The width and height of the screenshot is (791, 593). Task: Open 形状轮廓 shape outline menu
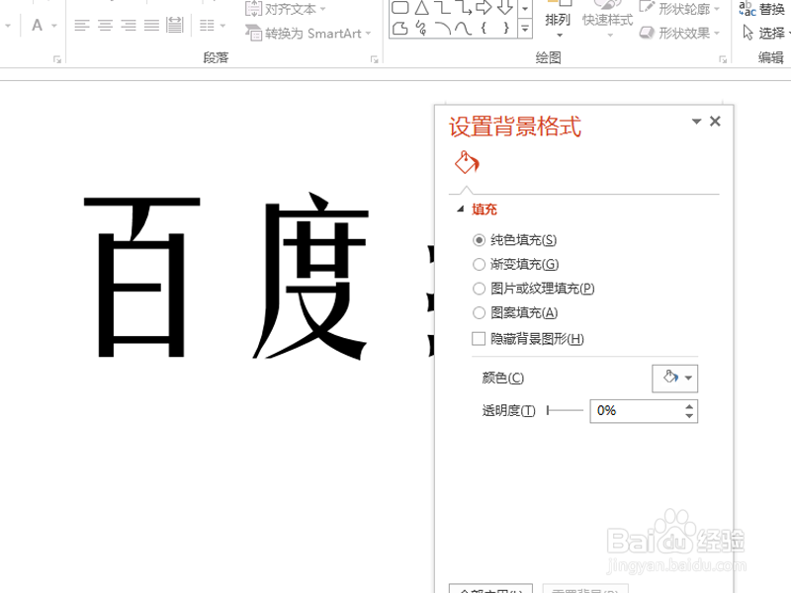click(x=679, y=9)
